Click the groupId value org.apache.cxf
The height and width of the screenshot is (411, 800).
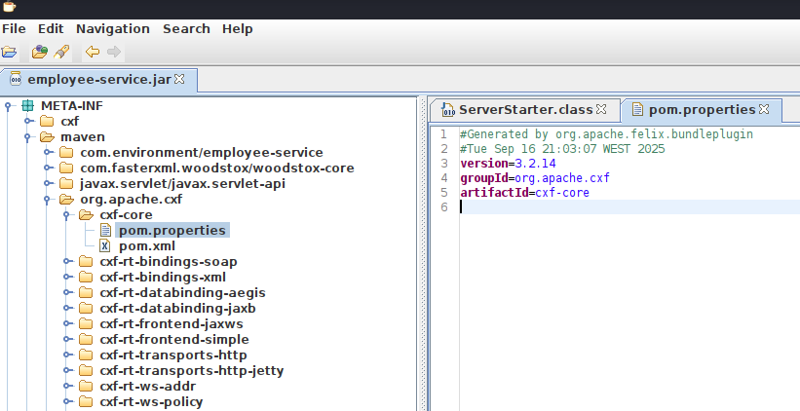[562, 178]
